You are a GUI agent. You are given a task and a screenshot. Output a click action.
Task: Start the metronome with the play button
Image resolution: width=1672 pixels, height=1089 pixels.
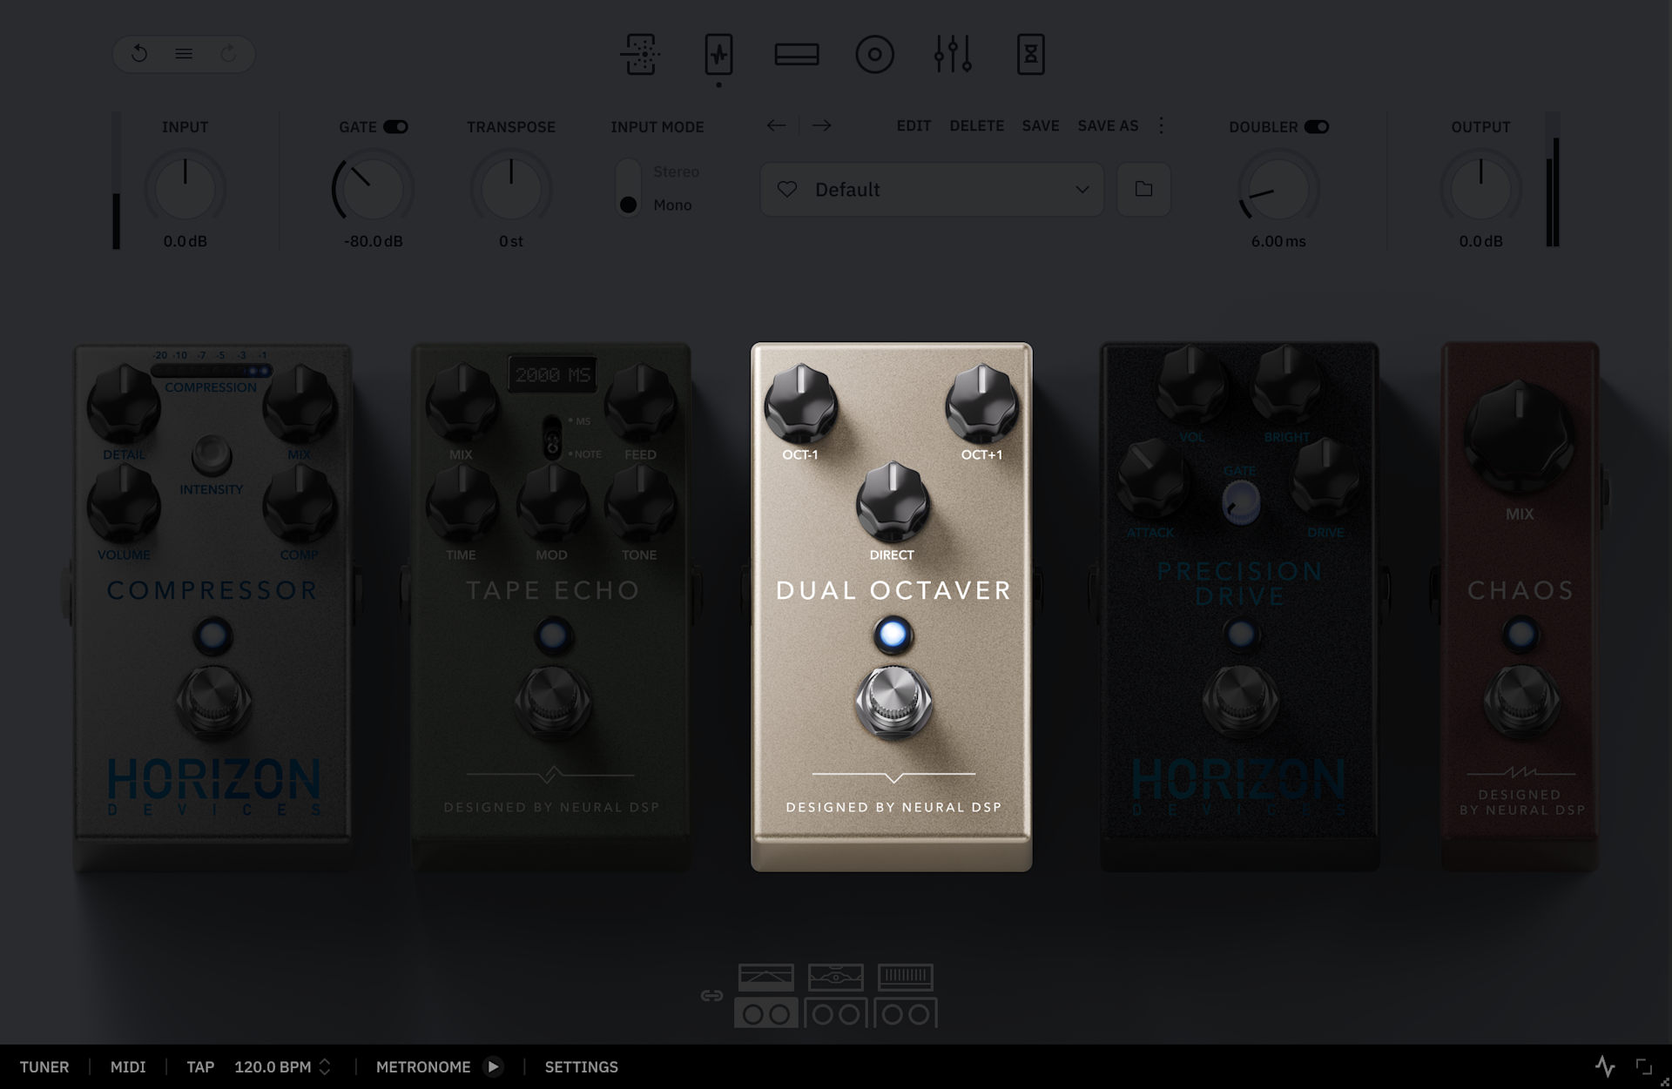click(x=493, y=1066)
